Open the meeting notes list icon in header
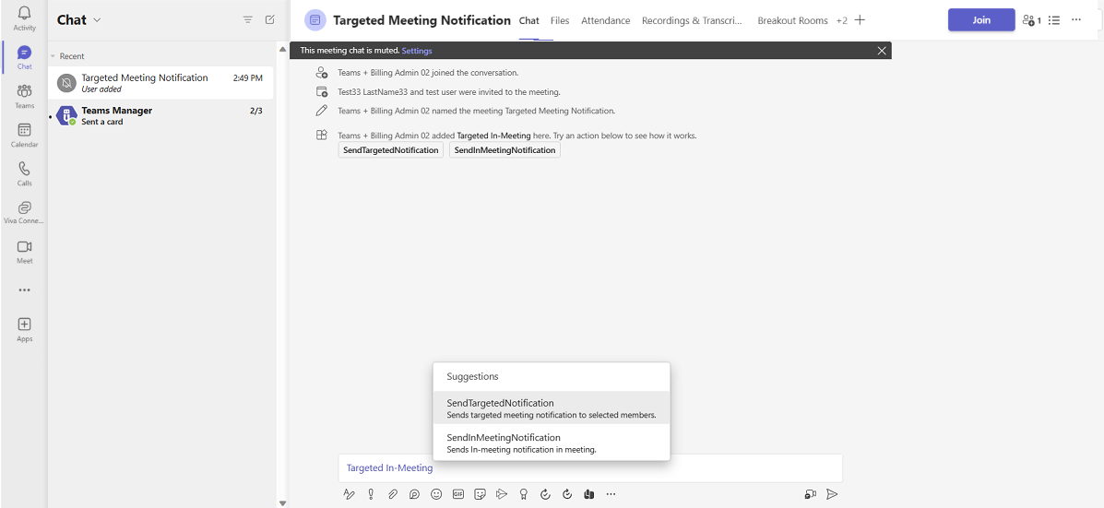Viewport: 1104px width, 508px height. (1054, 20)
